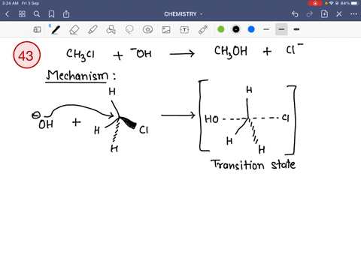The image size is (361, 270).
Task: Select the thickest stroke width
Action: 296,29
